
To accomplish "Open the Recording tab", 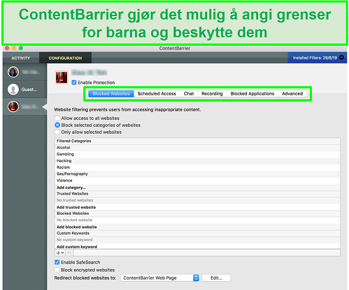I will click(x=212, y=93).
